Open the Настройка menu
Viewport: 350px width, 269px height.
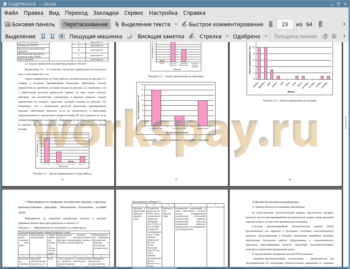tap(163, 13)
